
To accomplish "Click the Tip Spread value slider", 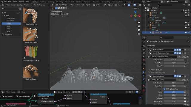I will [x=174, y=98].
